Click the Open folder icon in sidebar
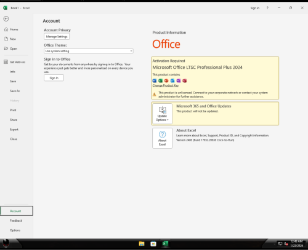 pyautogui.click(x=6, y=49)
